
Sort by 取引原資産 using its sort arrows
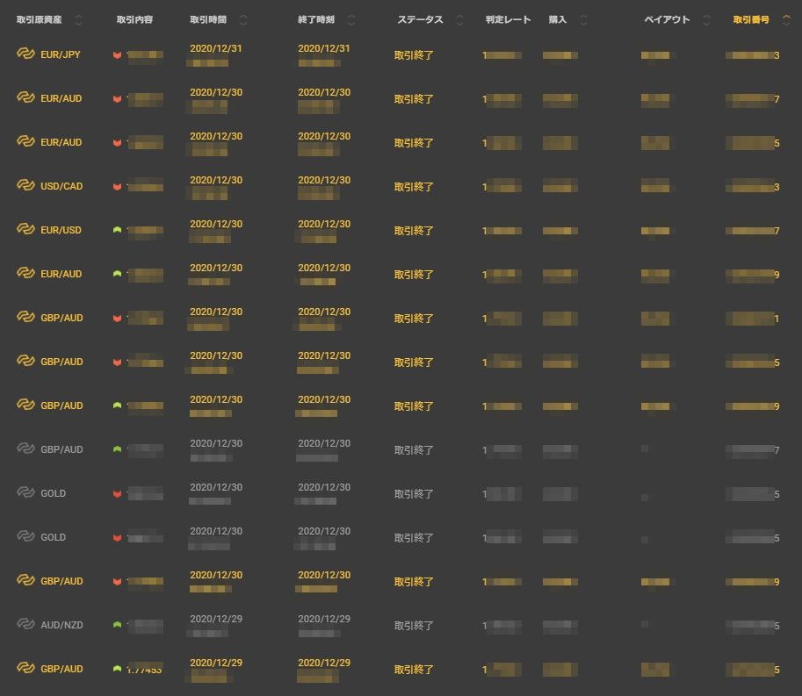[x=78, y=20]
